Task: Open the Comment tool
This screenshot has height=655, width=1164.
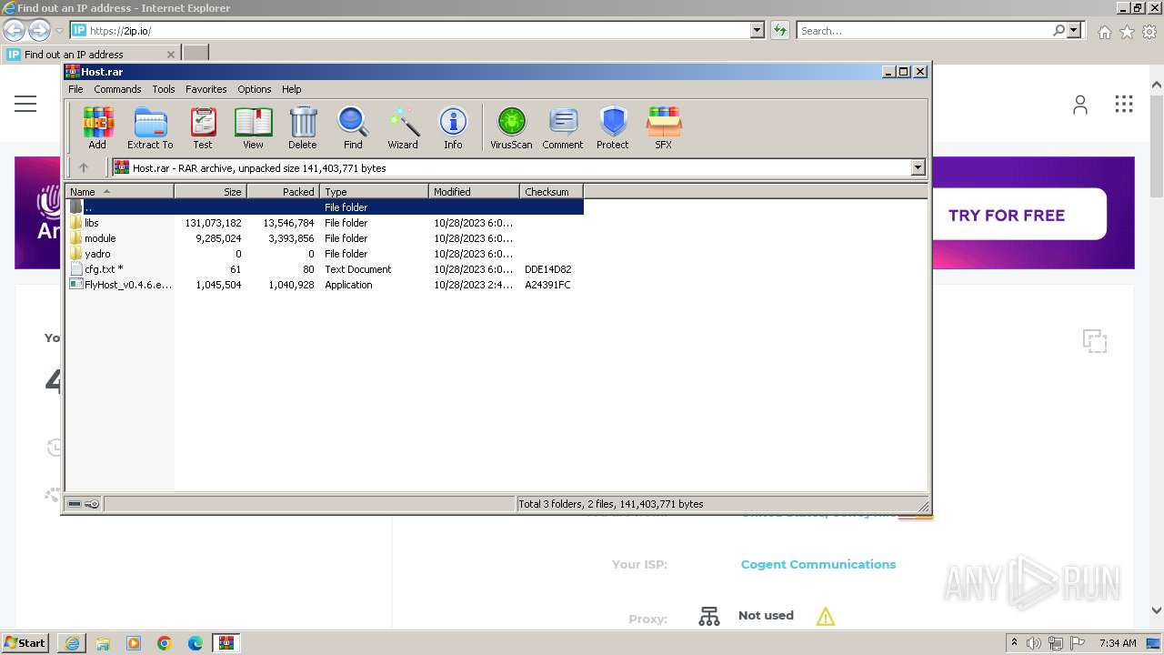Action: pos(563,127)
